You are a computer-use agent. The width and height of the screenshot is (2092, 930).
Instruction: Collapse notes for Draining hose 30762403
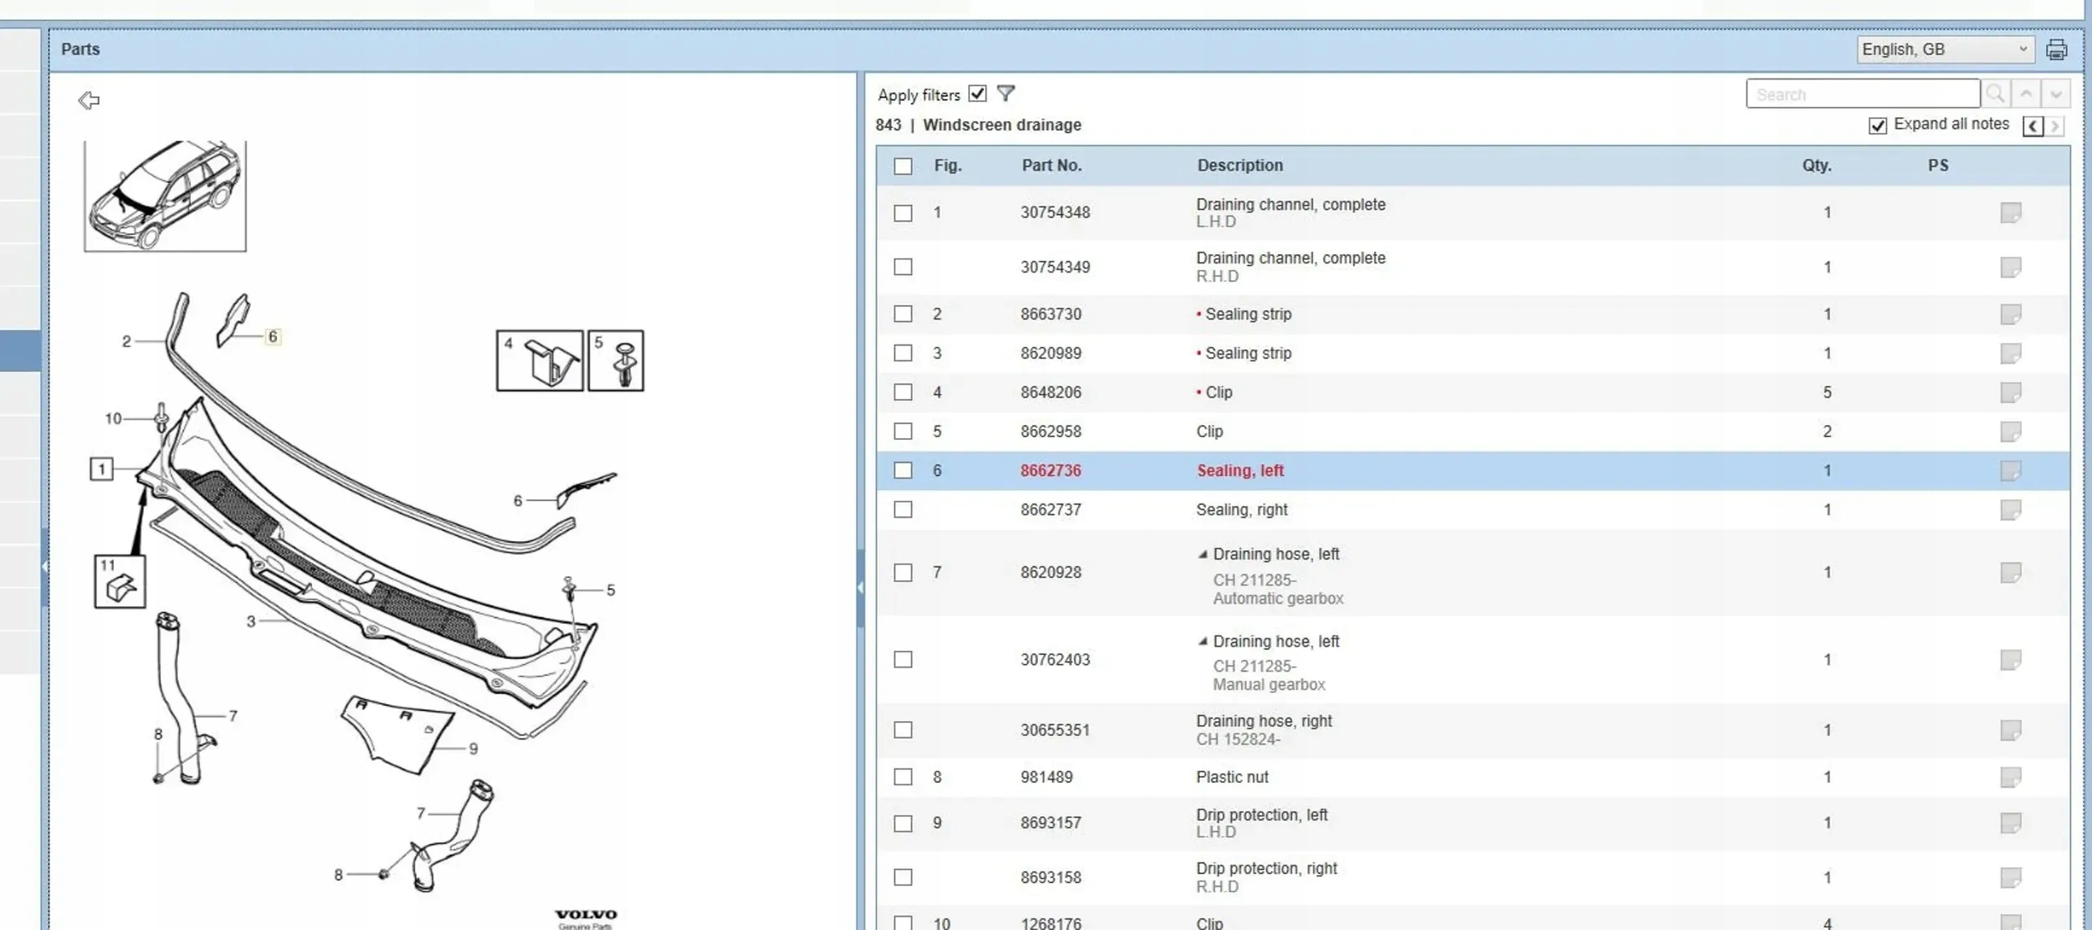click(1202, 641)
